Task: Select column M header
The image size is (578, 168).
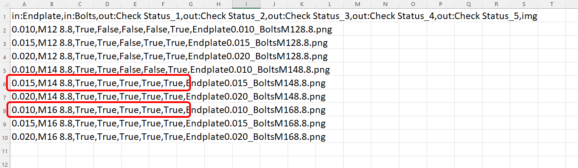Action: 357,4
